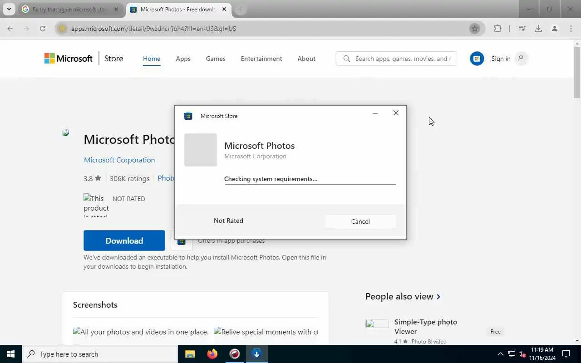Open the Games navigation item
The height and width of the screenshot is (363, 581).
(216, 59)
